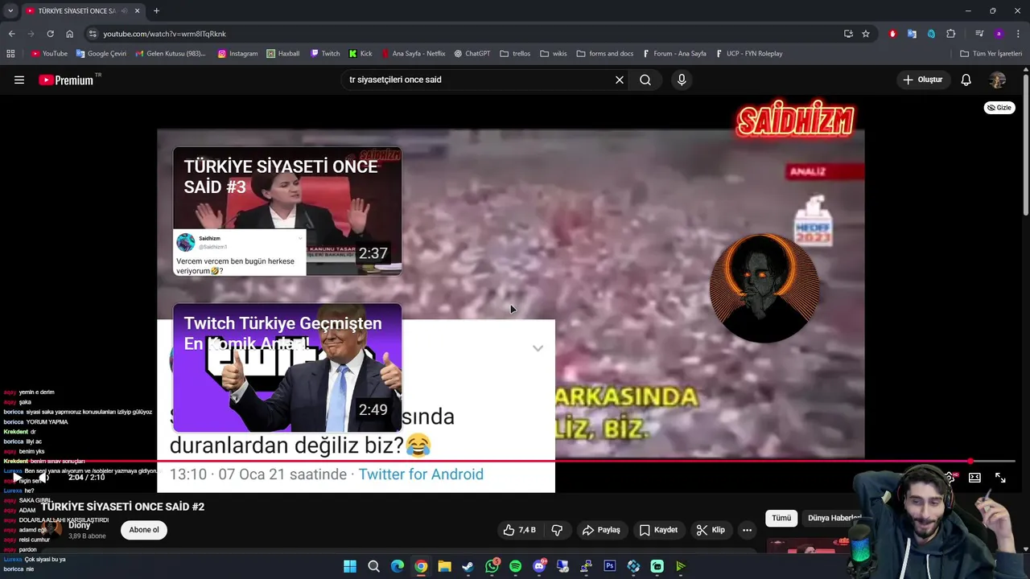Create a clip with Klip button
The height and width of the screenshot is (579, 1030).
coord(711,530)
